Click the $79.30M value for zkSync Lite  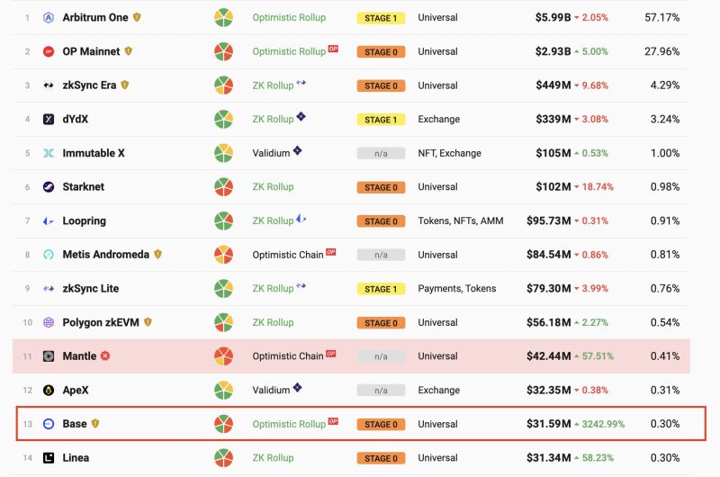tap(549, 288)
